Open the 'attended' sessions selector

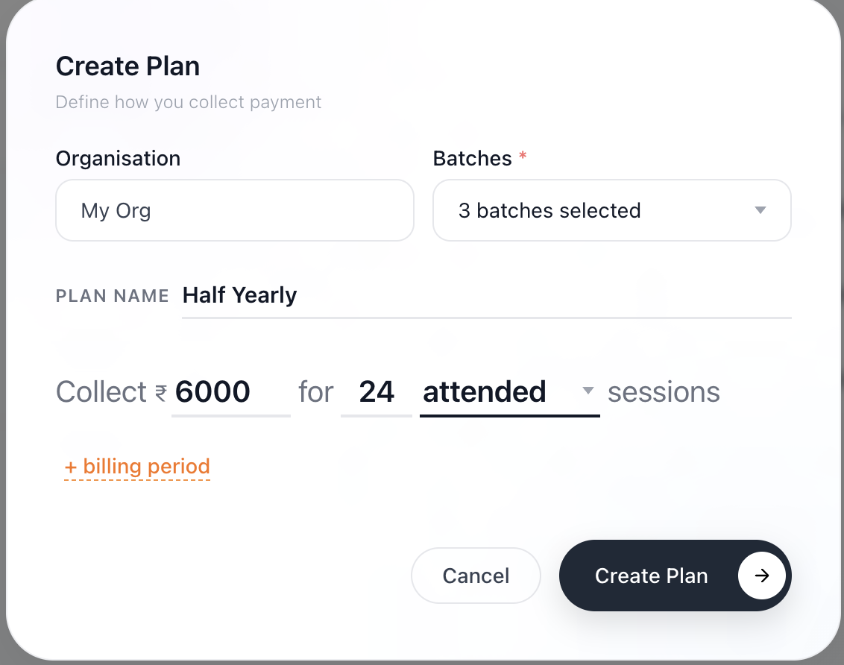point(510,392)
